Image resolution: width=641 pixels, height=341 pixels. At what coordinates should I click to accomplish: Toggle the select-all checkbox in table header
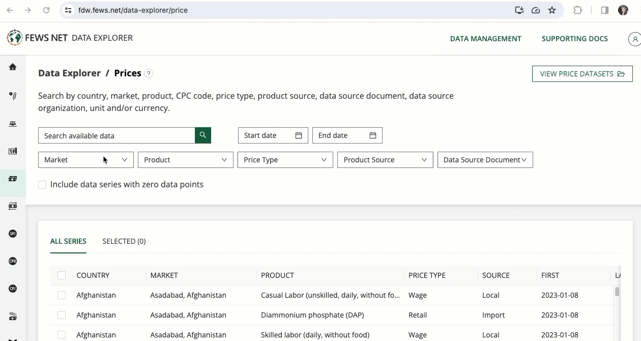coord(62,275)
